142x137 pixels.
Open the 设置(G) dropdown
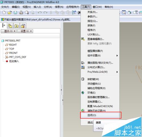click(25, 31)
